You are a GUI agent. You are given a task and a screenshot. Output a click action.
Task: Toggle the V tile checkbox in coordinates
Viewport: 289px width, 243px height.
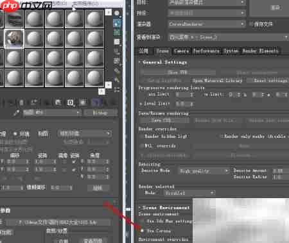click(x=74, y=170)
